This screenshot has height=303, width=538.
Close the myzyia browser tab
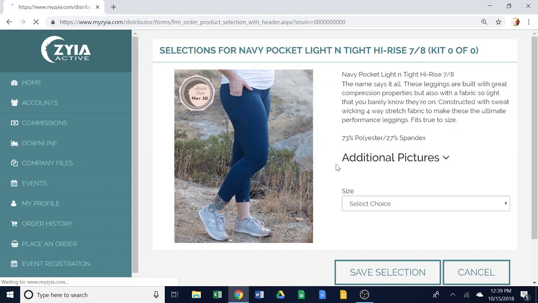tap(97, 7)
